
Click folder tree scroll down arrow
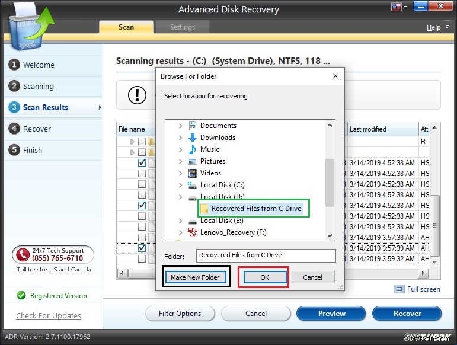[330, 236]
